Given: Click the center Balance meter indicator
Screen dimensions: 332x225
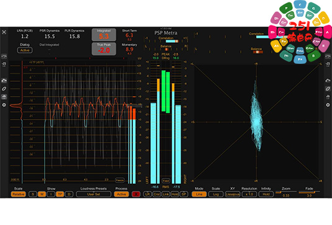Looking at the screenshot, I should [166, 49].
